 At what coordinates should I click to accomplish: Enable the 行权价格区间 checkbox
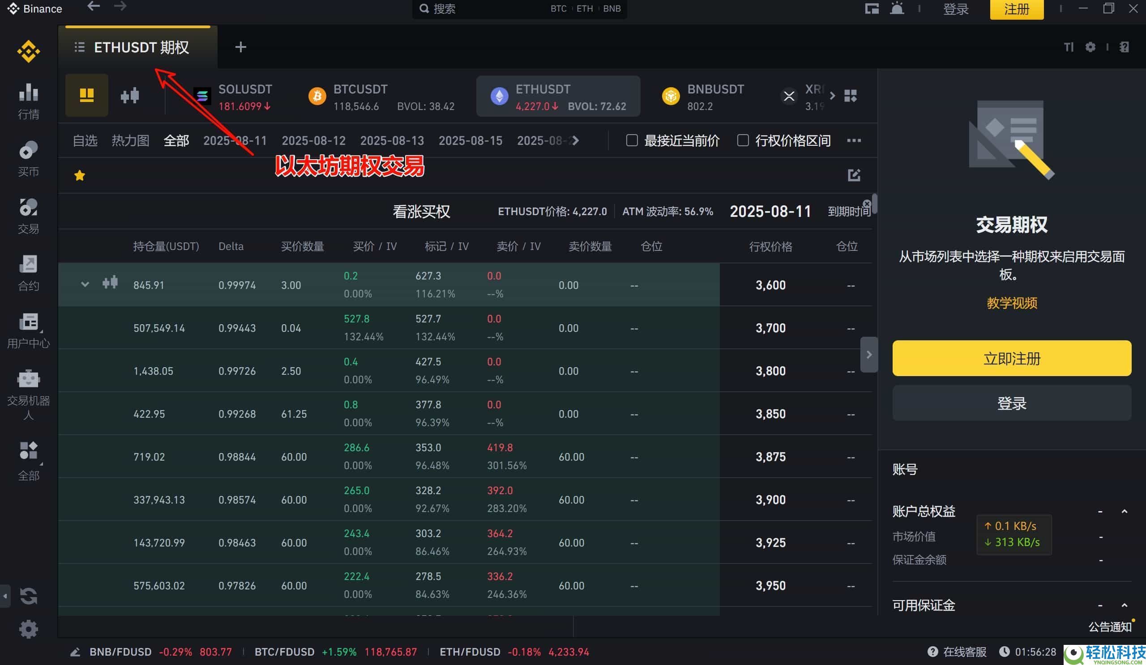[743, 141]
